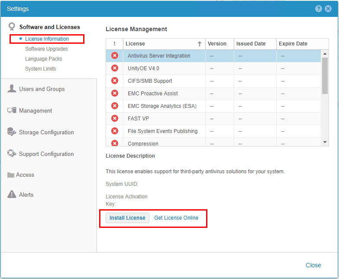The width and height of the screenshot is (339, 279).
Task: Open the Get License Online link
Action: 176,218
